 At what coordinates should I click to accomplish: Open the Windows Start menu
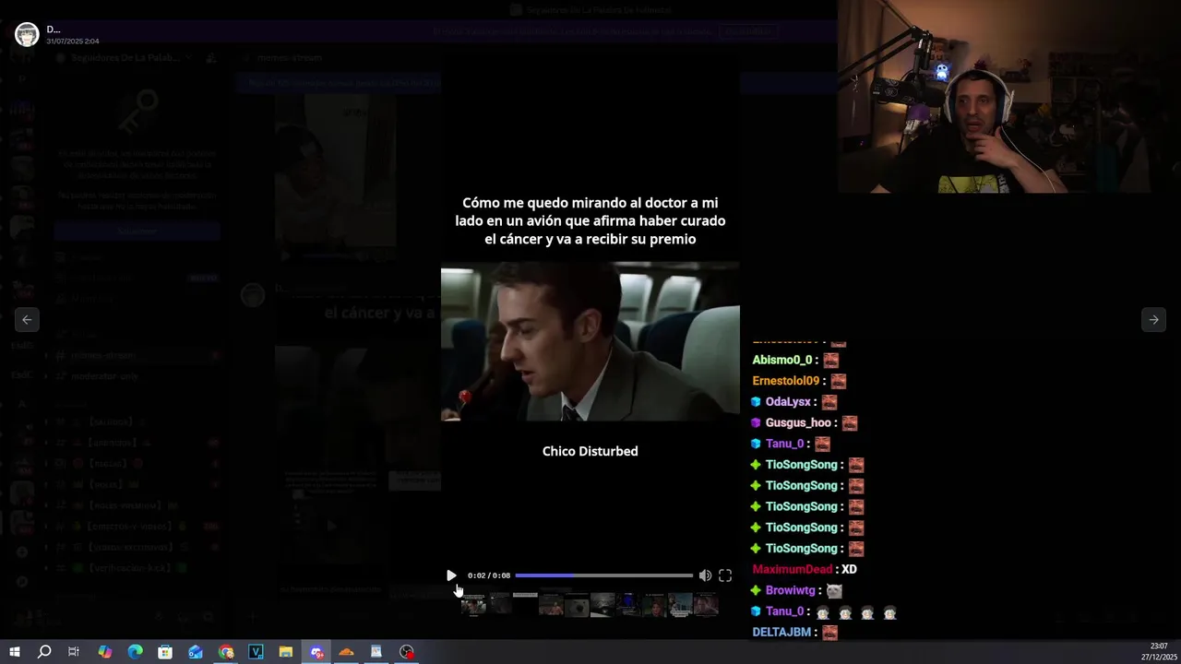click(x=15, y=652)
